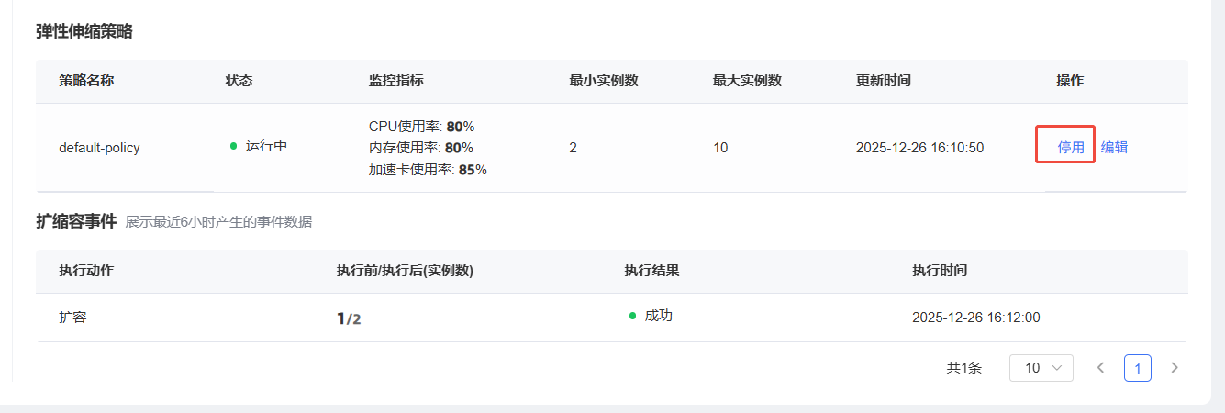1225x413 pixels.
Task: Click the 弹性伸缩策略 section title
Action: (x=84, y=31)
